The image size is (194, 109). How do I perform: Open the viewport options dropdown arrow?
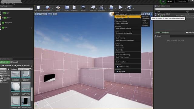click(x=35, y=14)
